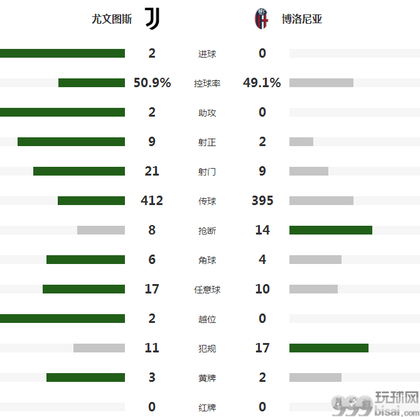The width and height of the screenshot is (420, 417).
Task: Click the 进球 stat label
Action: point(207,54)
